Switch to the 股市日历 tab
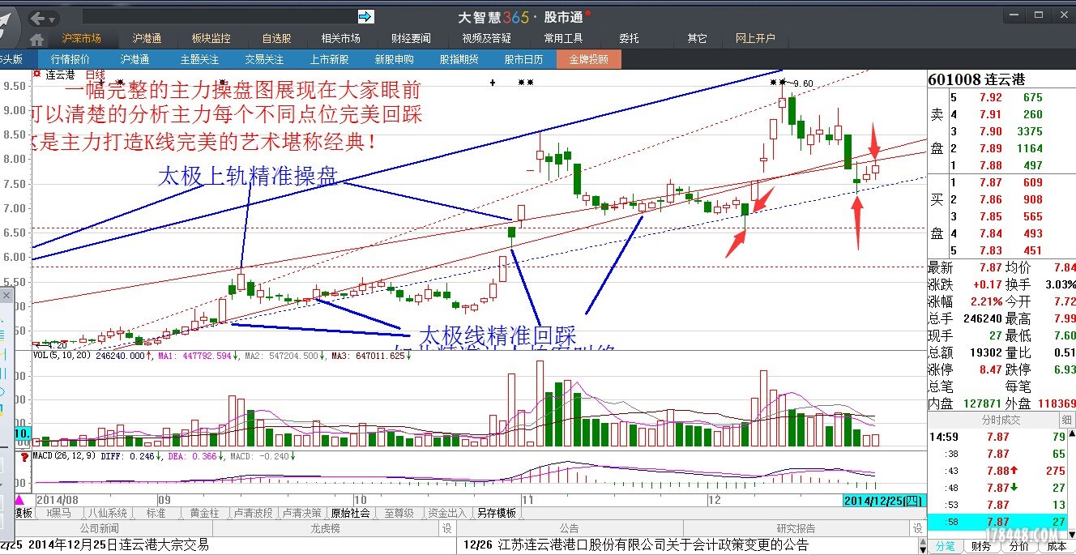The image size is (1076, 555). (523, 59)
